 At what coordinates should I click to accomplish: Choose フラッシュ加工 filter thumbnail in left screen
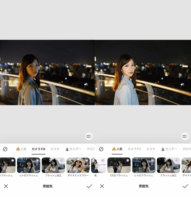[53, 165]
